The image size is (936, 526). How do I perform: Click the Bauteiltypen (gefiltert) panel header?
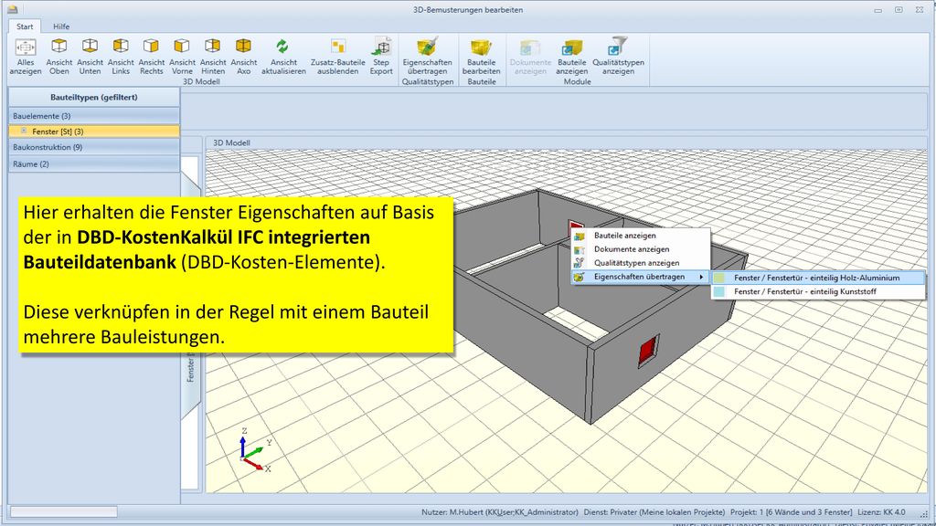coord(94,97)
